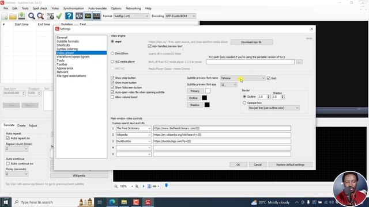Open Visual sync toolbar icon
The width and height of the screenshot is (369, 207).
[x=50, y=16]
